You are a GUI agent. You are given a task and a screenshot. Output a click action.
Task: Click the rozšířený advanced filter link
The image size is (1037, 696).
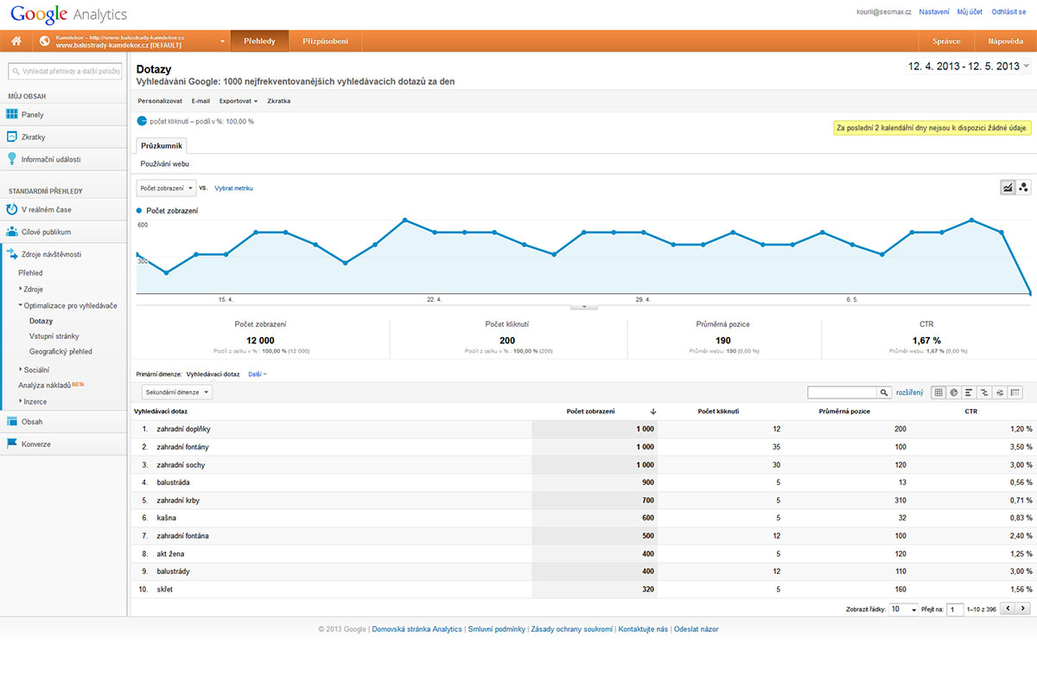(x=909, y=393)
